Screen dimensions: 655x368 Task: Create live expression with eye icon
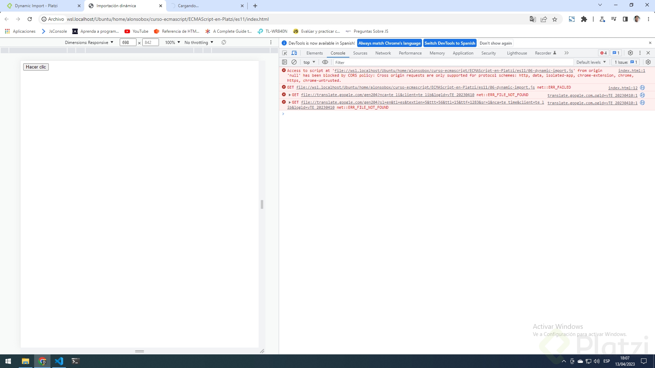(x=325, y=62)
